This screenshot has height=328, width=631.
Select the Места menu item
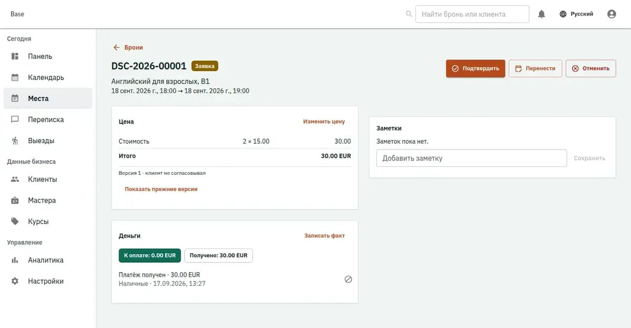point(48,98)
